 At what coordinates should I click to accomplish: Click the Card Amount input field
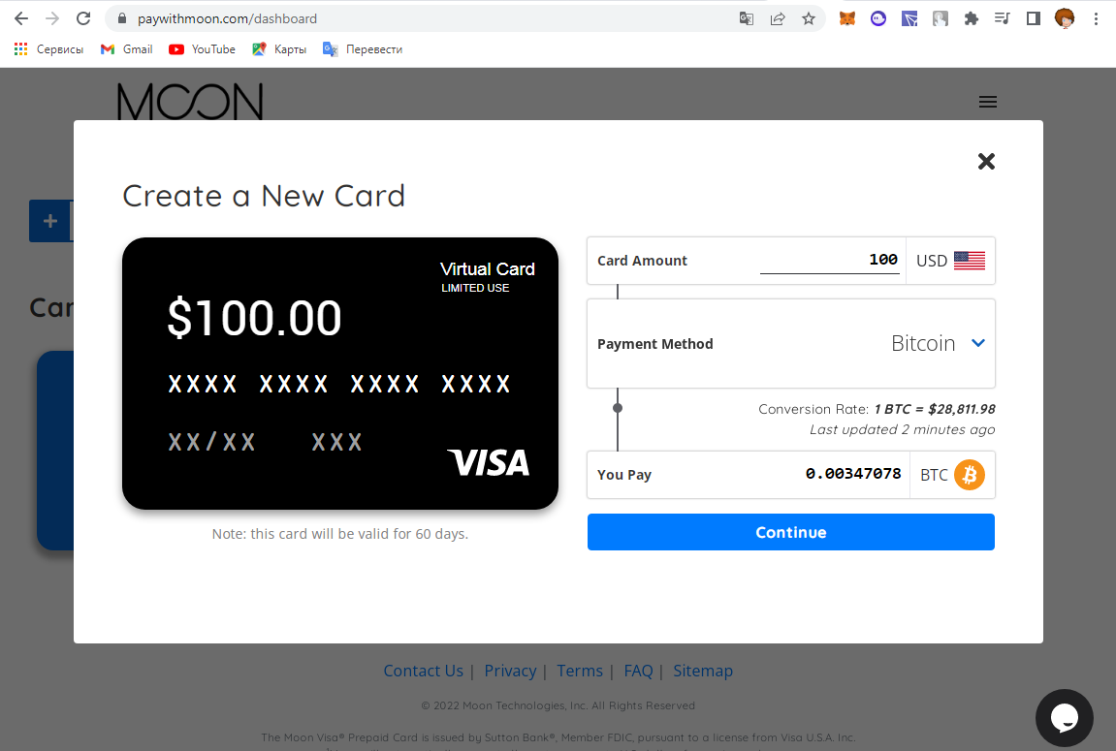(x=829, y=260)
